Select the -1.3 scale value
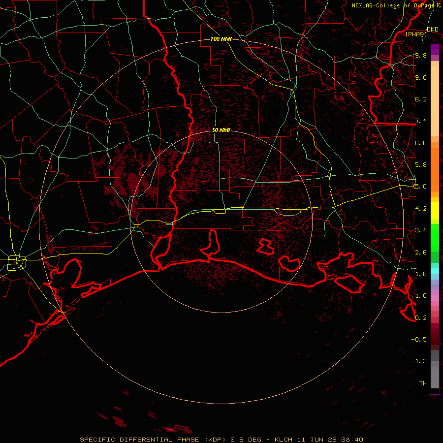 tap(419, 361)
